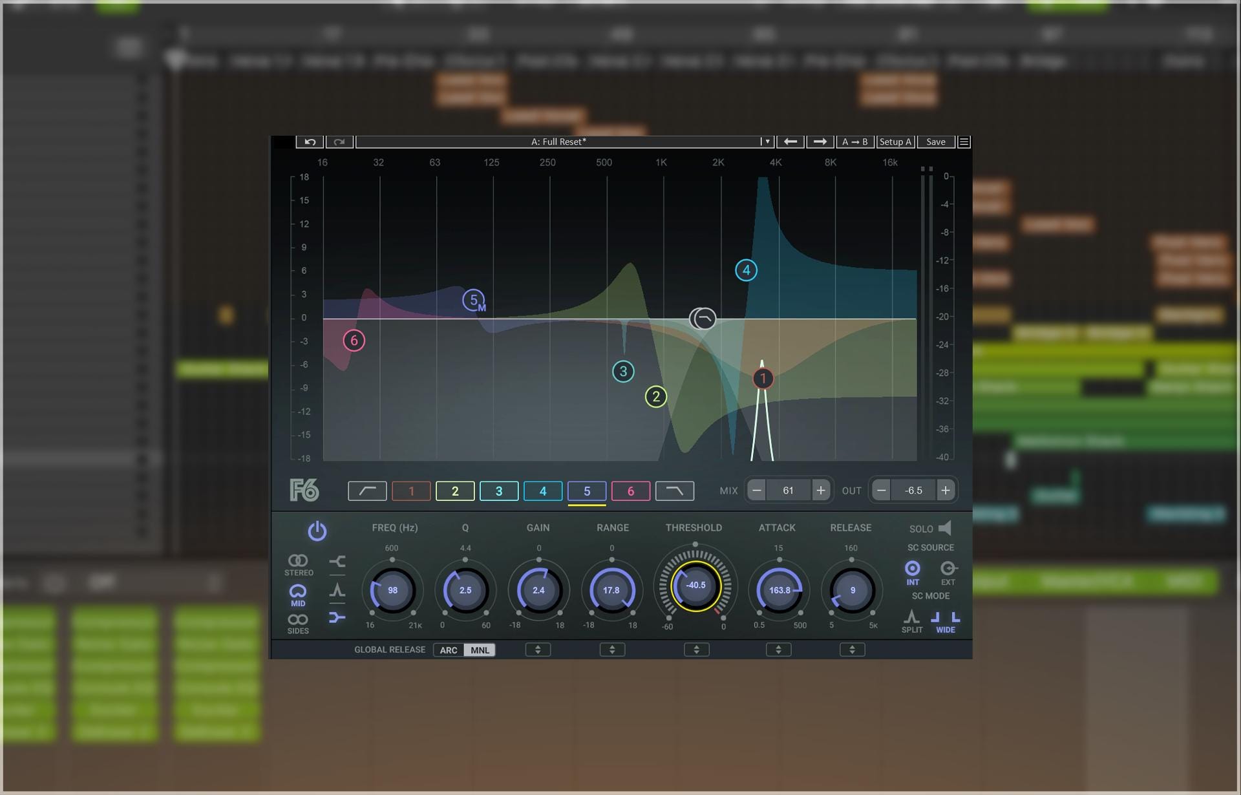Decrease OUT with minus button
This screenshot has height=795, width=1241.
pyautogui.click(x=881, y=490)
